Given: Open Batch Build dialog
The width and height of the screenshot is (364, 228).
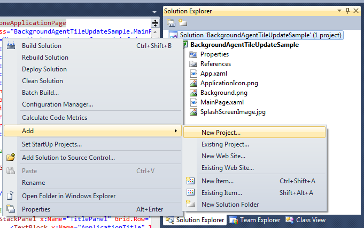Looking at the screenshot, I should (92, 93).
